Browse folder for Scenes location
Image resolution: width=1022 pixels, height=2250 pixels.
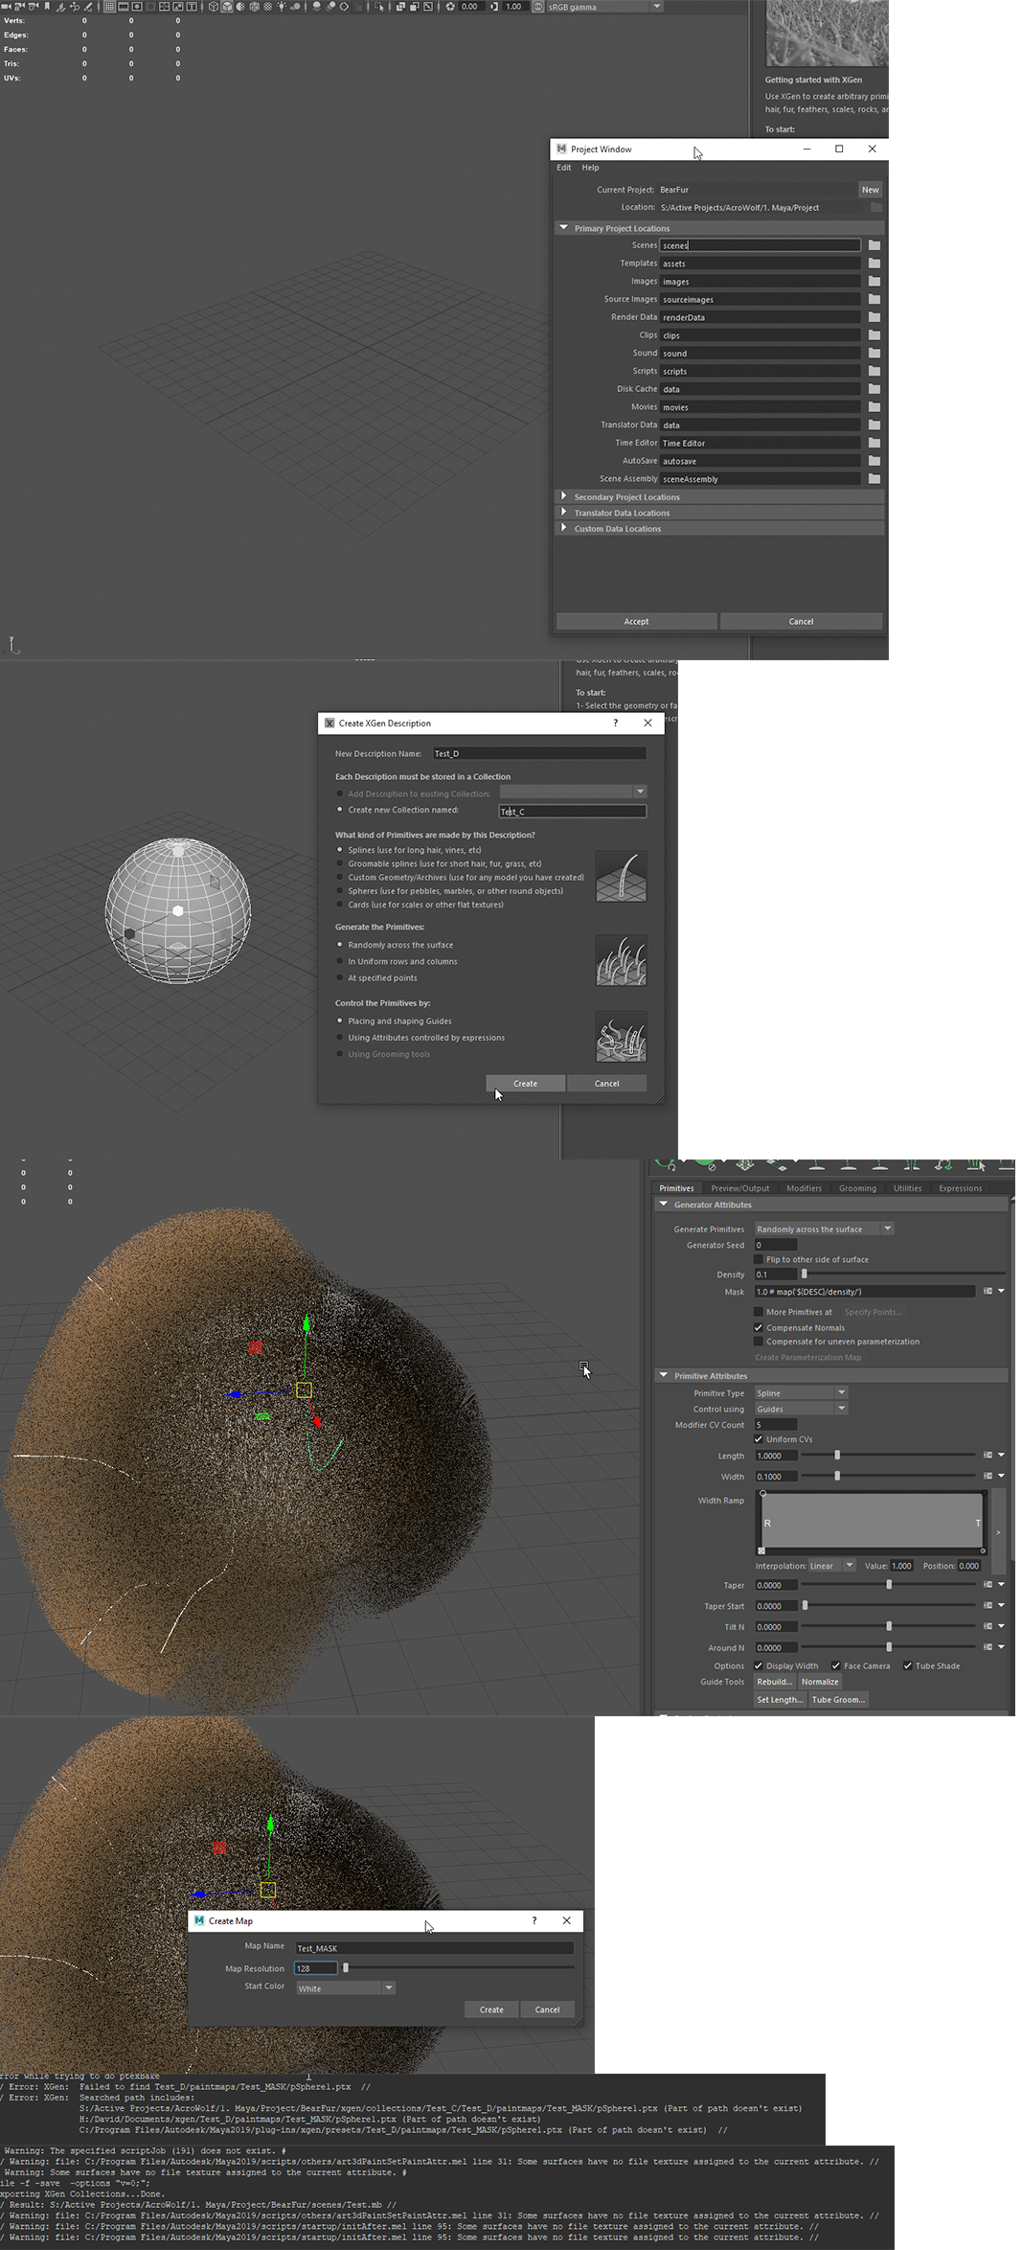point(874,245)
